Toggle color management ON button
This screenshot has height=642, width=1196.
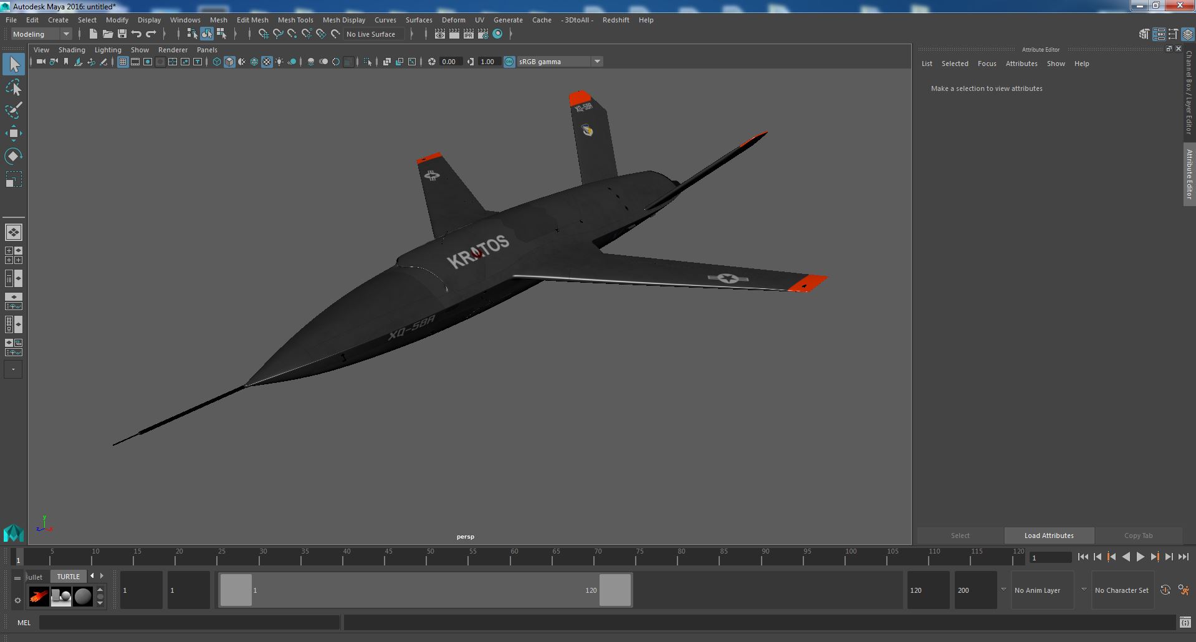(509, 62)
